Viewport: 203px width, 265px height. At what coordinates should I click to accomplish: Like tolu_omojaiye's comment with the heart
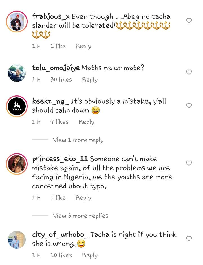coord(189,72)
